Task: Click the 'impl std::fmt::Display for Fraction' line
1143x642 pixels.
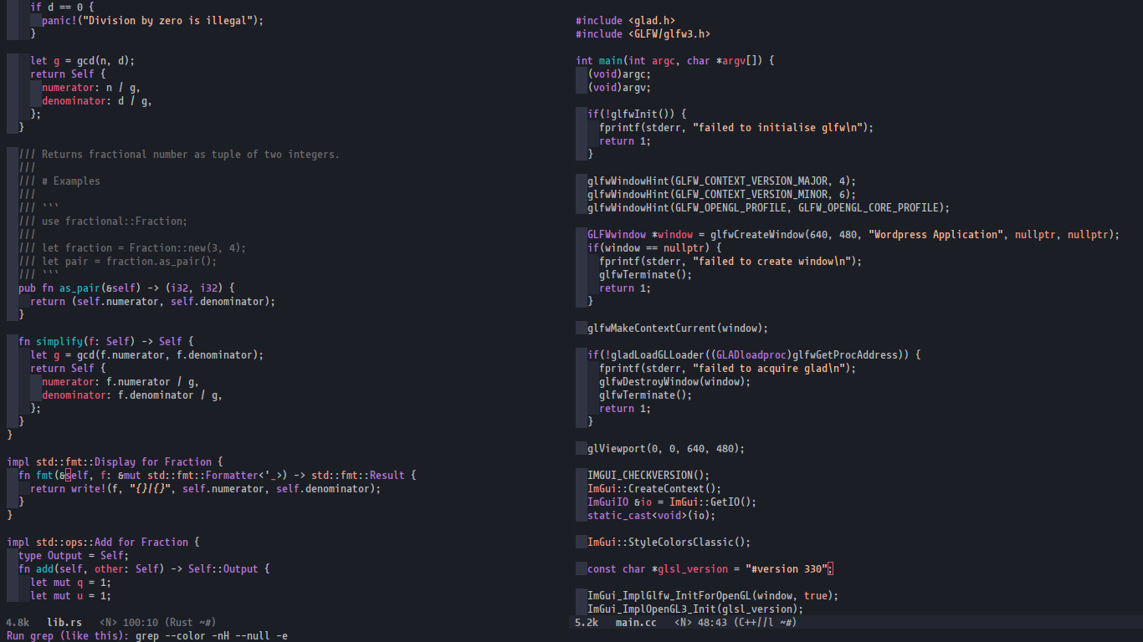Action: [x=115, y=462]
